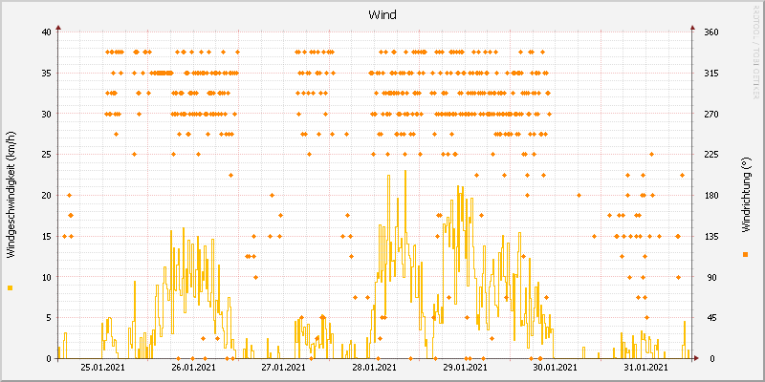This screenshot has height=382, width=765.
Task: Click the chart title "Wind"
Action: [x=382, y=15]
